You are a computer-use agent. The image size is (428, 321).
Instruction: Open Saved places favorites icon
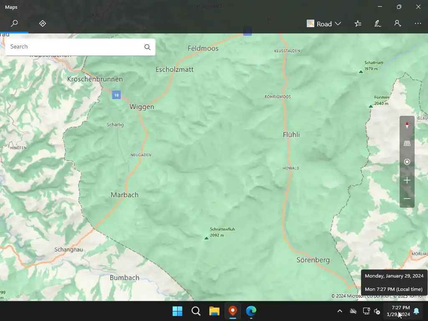[358, 24]
